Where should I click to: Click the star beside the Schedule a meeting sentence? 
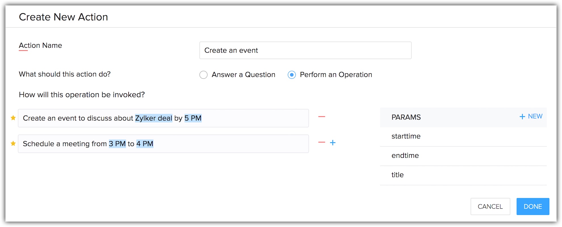(13, 144)
